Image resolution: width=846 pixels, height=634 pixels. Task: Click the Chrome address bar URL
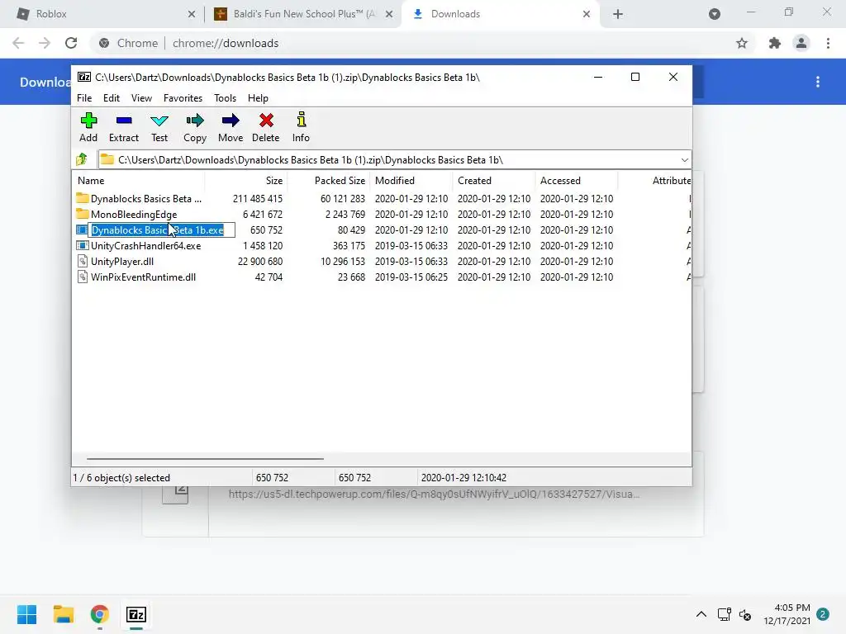click(226, 43)
